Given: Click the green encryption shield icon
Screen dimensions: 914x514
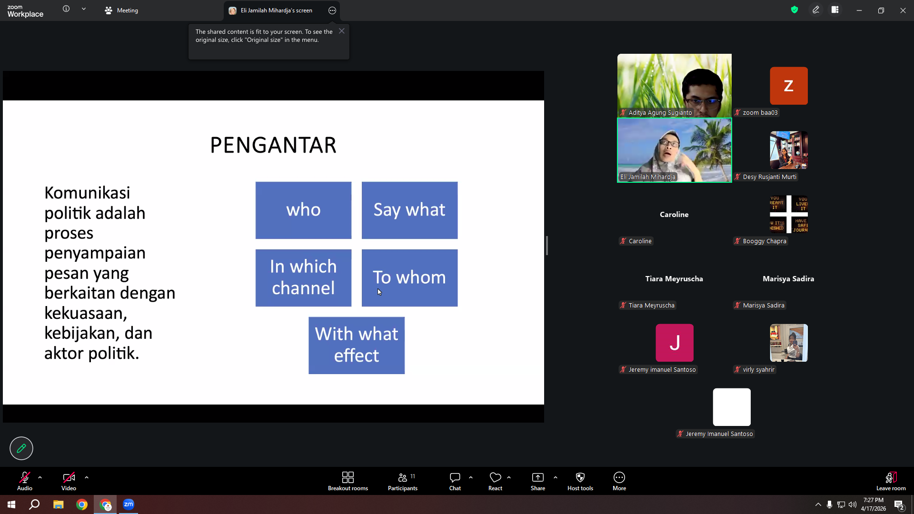Looking at the screenshot, I should click(795, 10).
